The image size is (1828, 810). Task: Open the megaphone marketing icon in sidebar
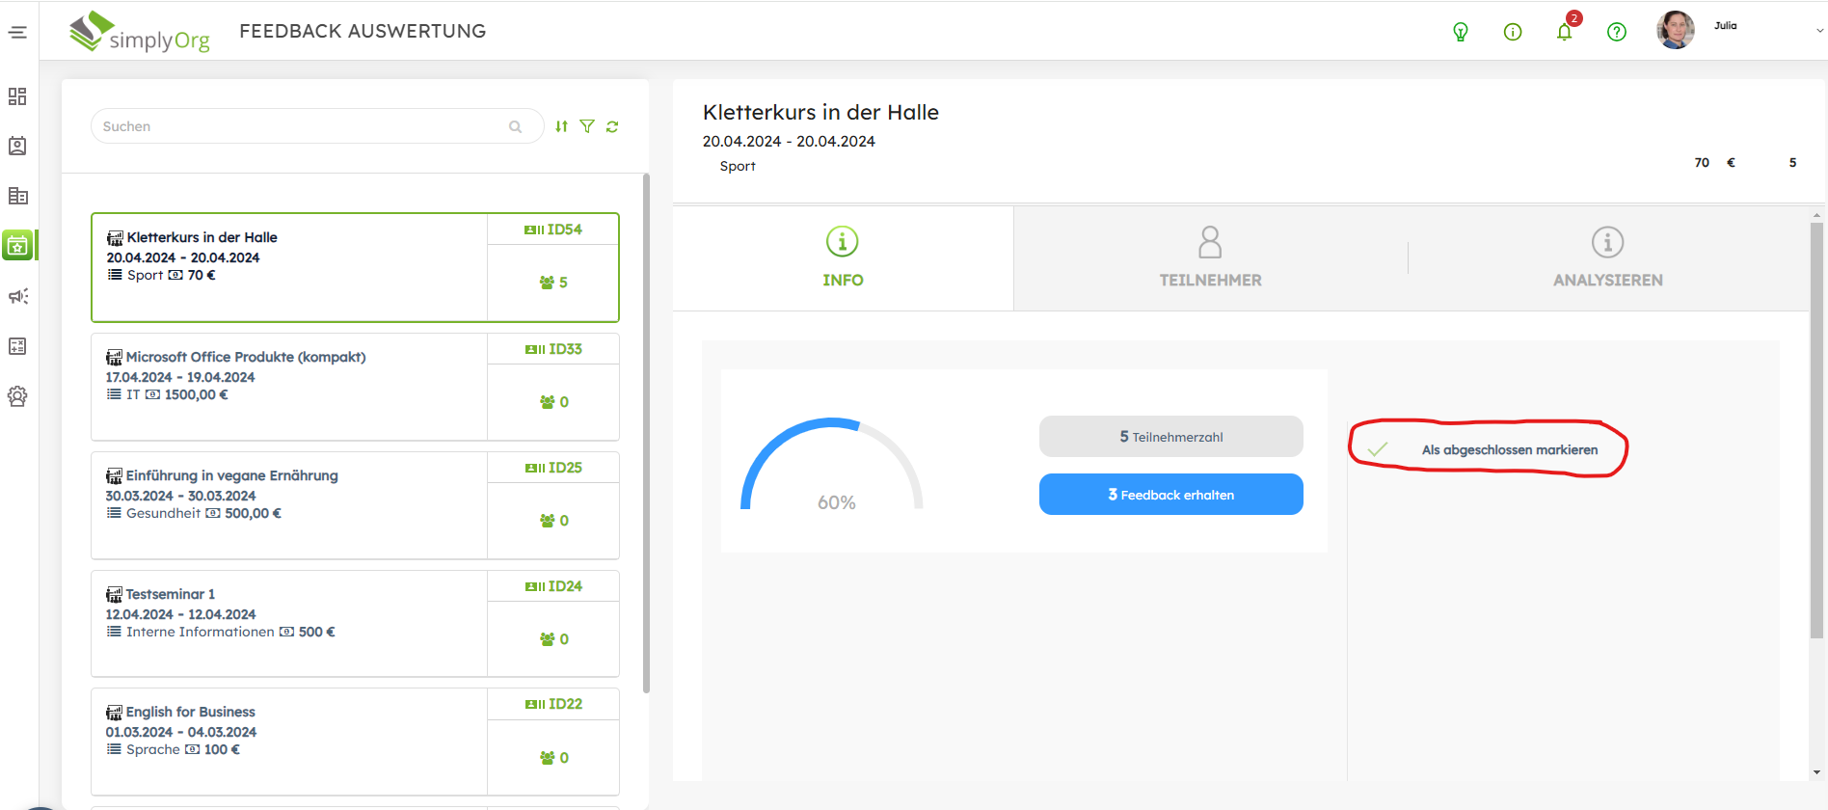tap(17, 296)
